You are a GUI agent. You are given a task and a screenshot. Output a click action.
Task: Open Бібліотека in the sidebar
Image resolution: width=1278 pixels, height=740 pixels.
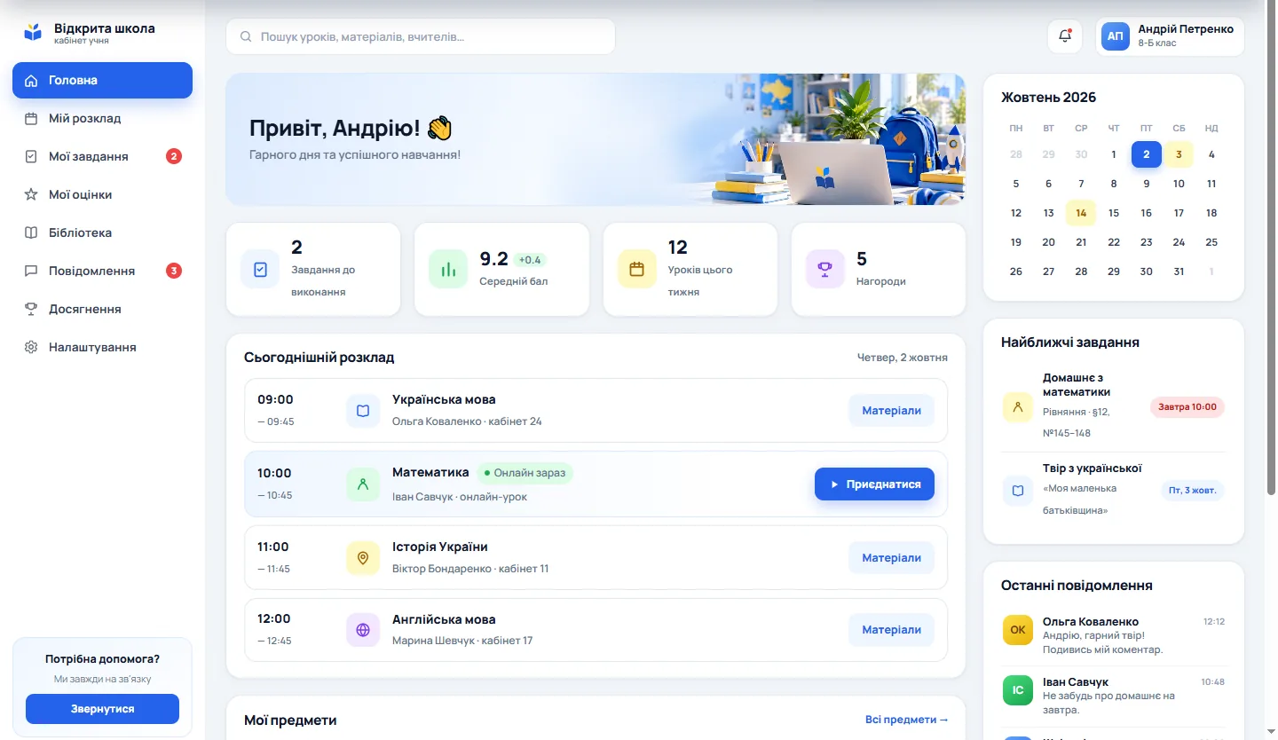click(102, 232)
